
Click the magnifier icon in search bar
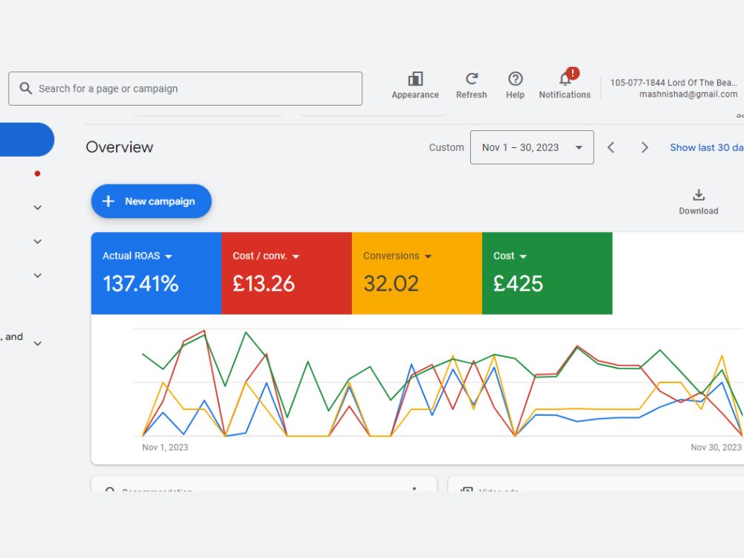tap(25, 89)
